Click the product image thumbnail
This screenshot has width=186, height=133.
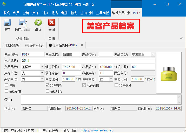tap(169, 72)
